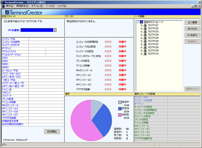The image size is (202, 148).
Task: Click the ドメイン名 value field
Action: [46, 90]
